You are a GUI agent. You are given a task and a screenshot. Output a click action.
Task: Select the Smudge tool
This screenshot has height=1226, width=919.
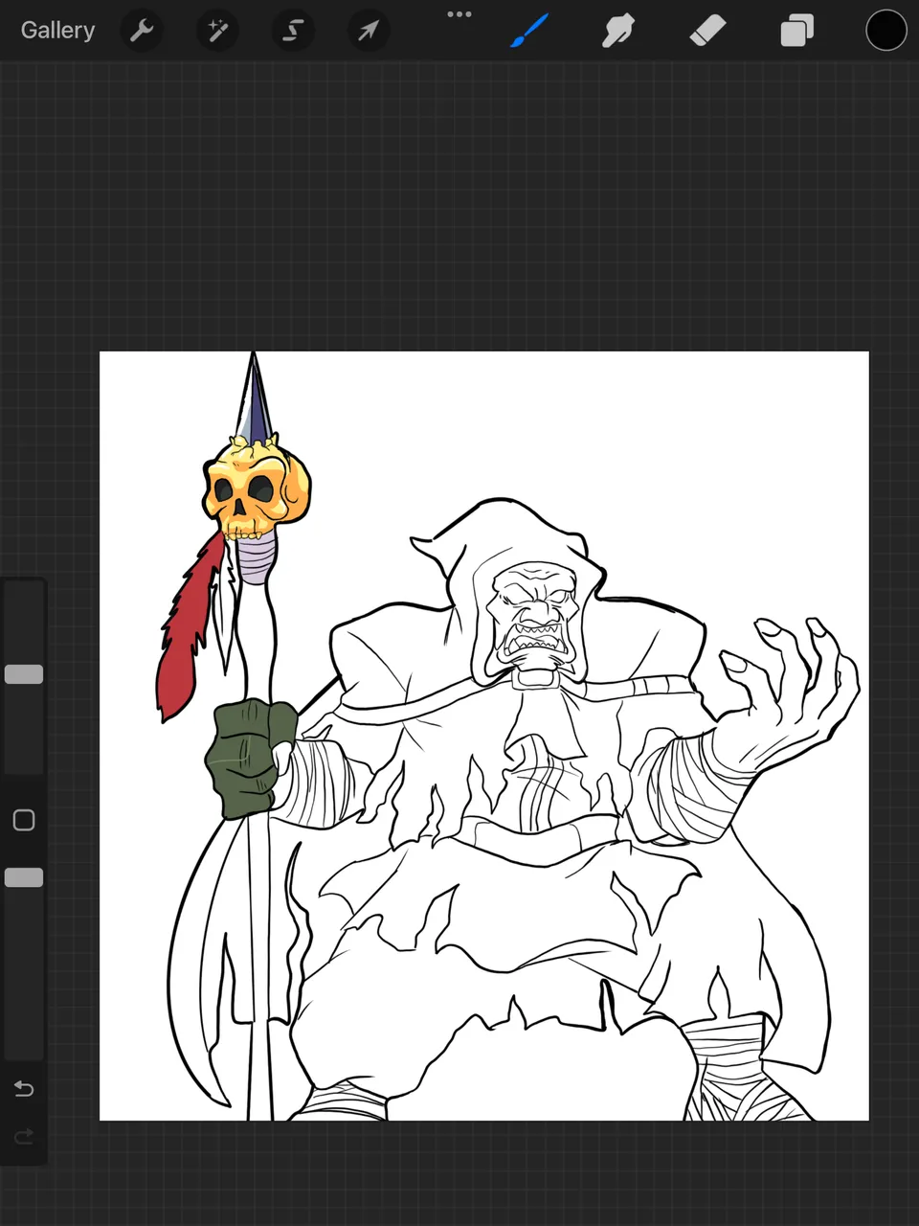click(618, 32)
